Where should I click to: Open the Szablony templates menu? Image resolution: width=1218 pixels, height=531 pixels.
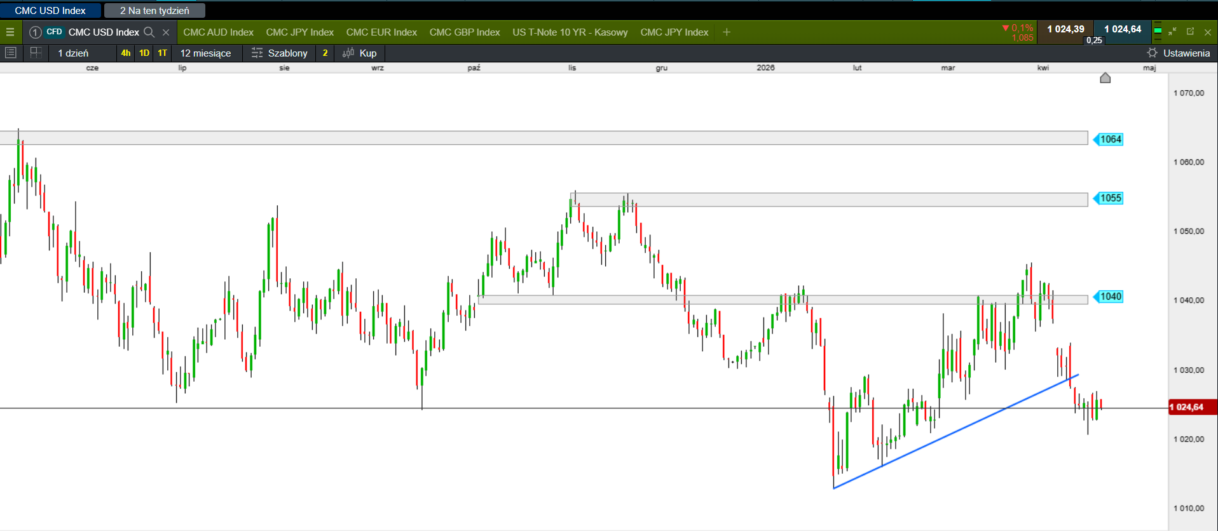click(280, 53)
